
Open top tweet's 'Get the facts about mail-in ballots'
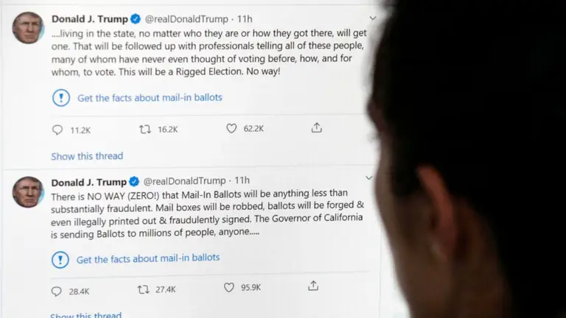(x=150, y=97)
